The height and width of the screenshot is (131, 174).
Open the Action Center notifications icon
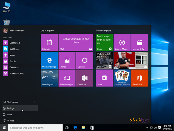point(159,128)
